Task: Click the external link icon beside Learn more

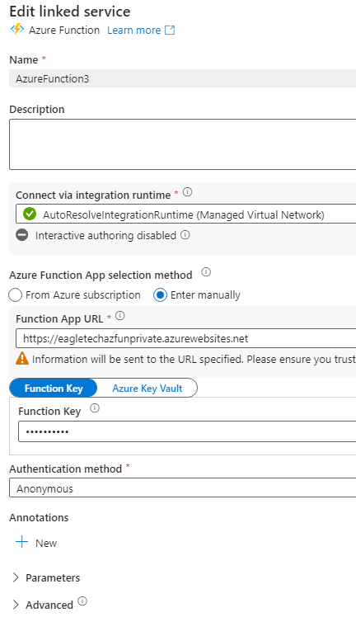Action: [170, 31]
